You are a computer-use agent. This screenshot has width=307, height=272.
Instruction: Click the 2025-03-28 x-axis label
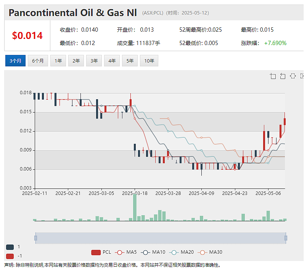168,193
